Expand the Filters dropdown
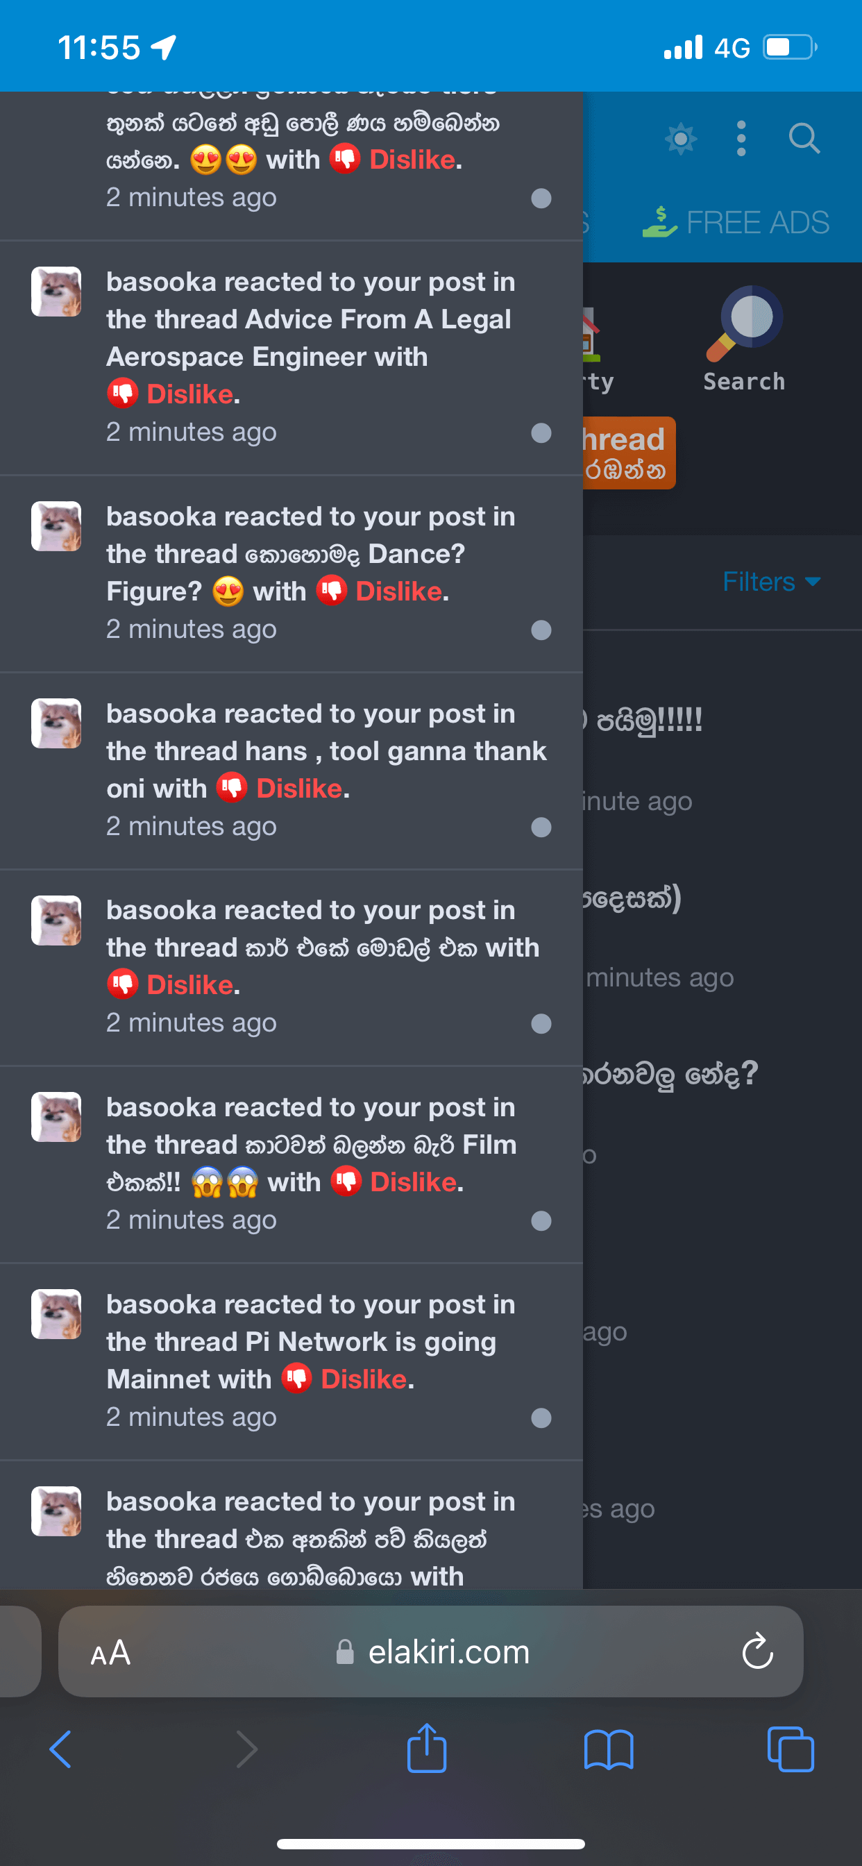Image resolution: width=862 pixels, height=1866 pixels. pyautogui.click(x=772, y=582)
